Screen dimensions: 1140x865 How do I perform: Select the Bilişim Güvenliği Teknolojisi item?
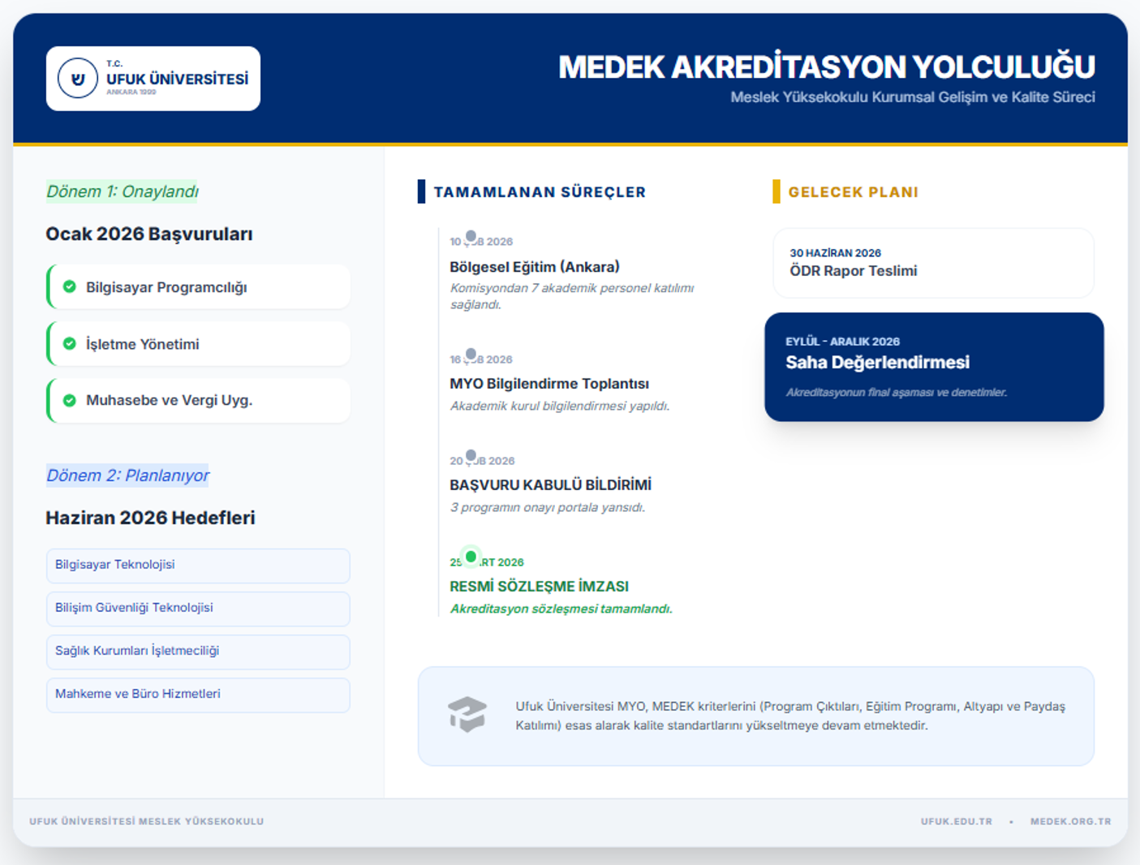pos(198,608)
